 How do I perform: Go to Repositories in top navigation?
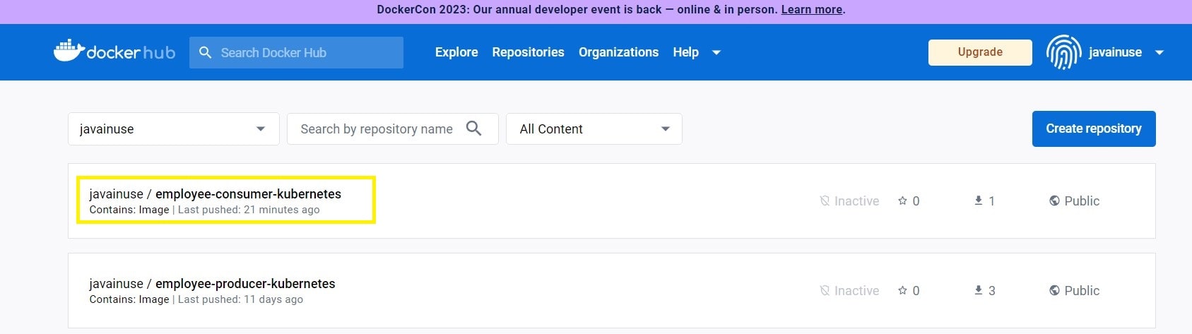[529, 52]
